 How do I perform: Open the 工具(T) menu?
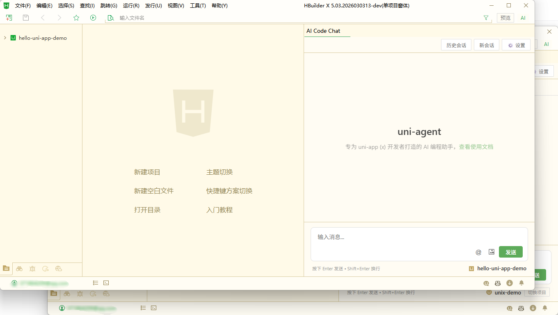click(x=198, y=6)
